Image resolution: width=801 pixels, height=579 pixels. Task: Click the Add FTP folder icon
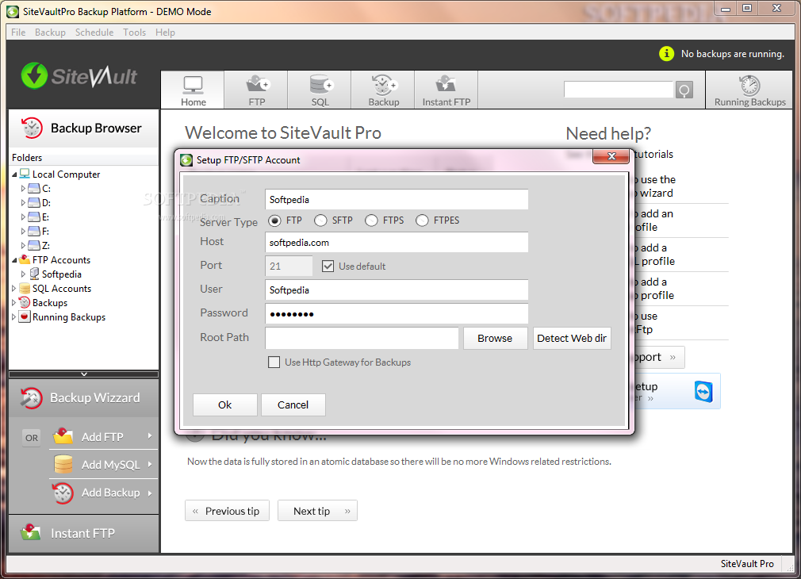(63, 436)
